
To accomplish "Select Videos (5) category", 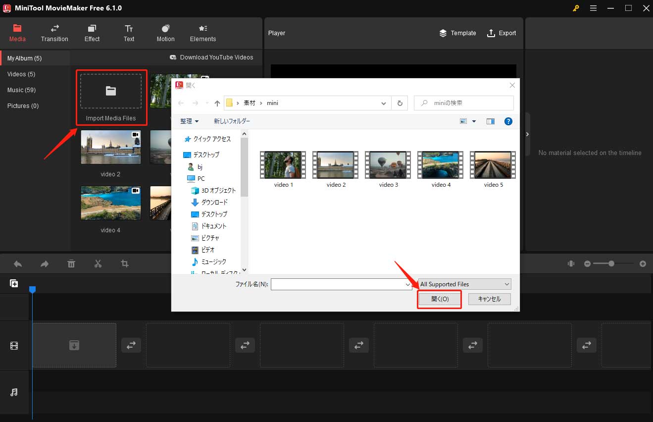I will coord(21,74).
